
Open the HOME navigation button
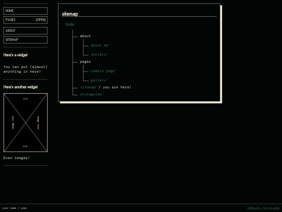pyautogui.click(x=26, y=11)
